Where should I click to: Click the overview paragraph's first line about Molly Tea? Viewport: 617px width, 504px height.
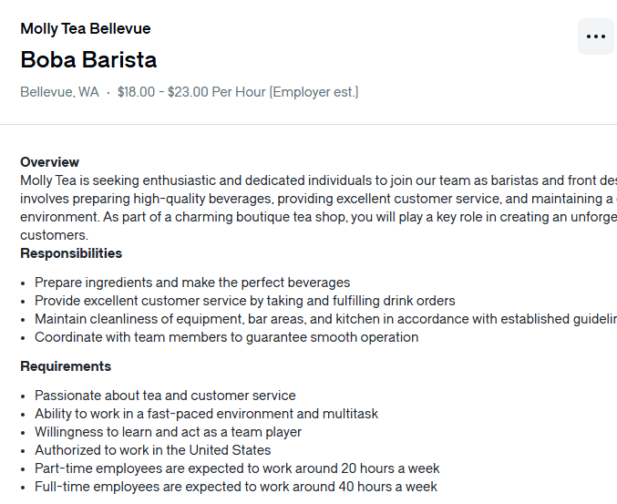click(319, 180)
